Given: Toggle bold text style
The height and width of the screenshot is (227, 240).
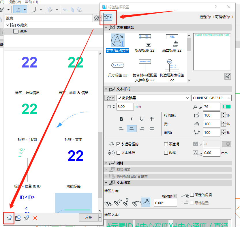Looking at the screenshot, I should tap(121, 119).
